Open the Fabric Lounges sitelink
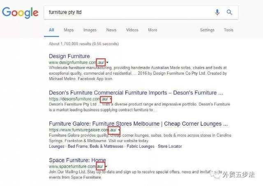263x186 pixels. 141,146
